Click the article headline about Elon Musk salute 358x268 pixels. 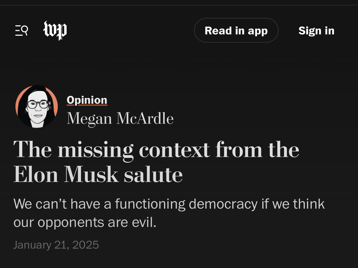pos(156,162)
